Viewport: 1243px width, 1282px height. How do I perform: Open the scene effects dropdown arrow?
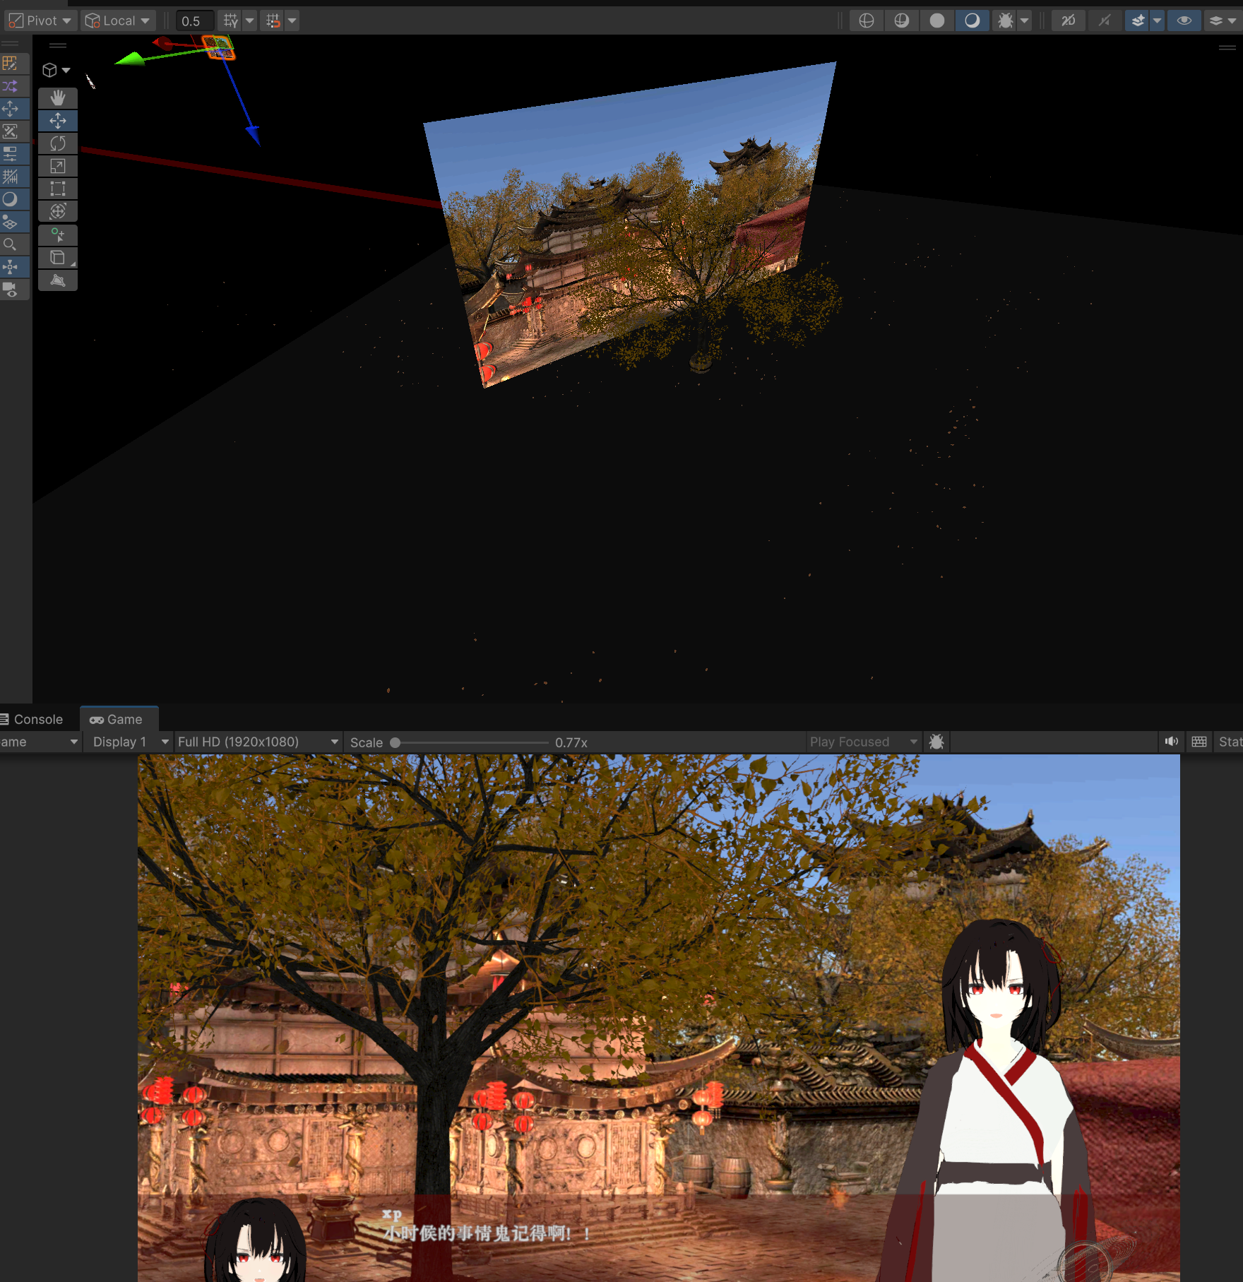[1158, 20]
